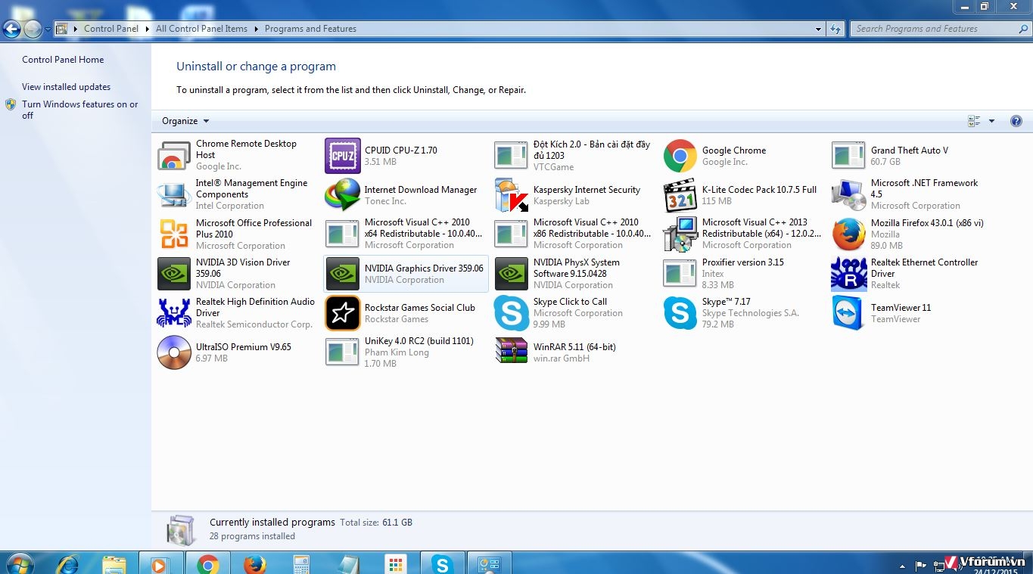Click All Control Panel Items breadcrumb

[201, 29]
